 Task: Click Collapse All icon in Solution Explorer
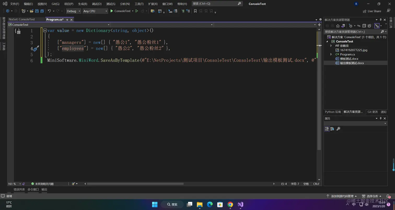[x=364, y=26]
